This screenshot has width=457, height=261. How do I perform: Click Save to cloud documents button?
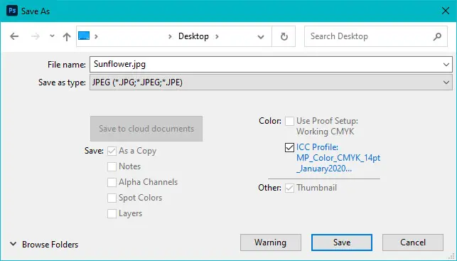coord(146,129)
